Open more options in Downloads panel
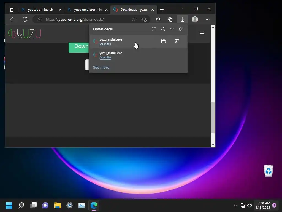The image size is (282, 212). click(172, 29)
